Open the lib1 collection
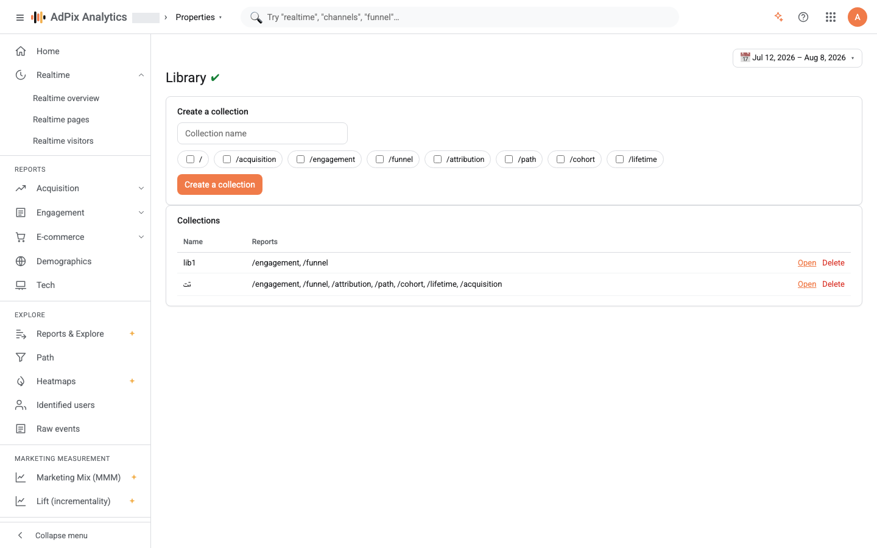 coord(807,263)
